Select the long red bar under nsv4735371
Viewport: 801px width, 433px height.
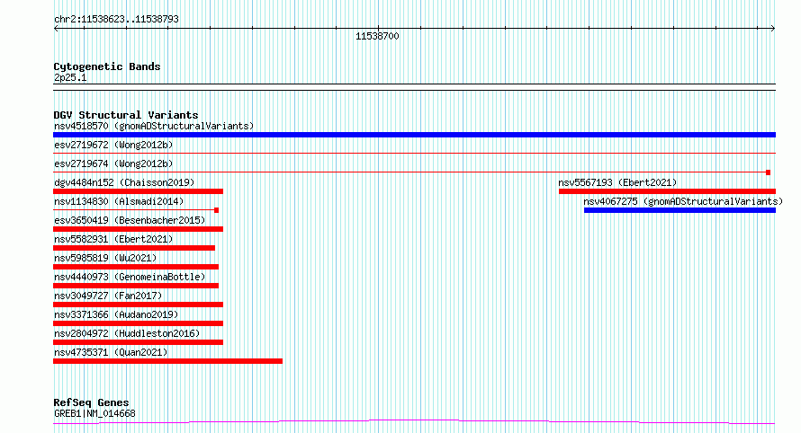coord(167,361)
